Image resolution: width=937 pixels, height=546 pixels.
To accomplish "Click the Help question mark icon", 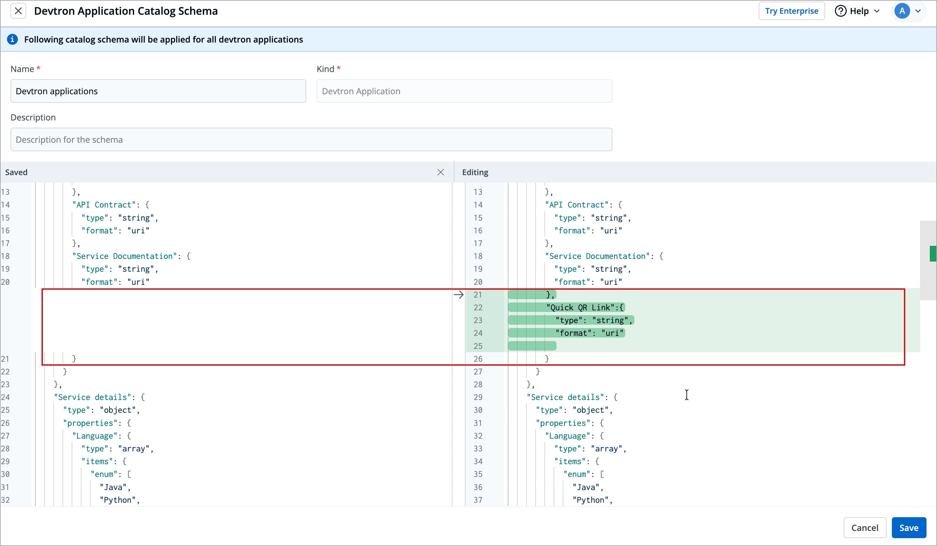I will click(841, 11).
